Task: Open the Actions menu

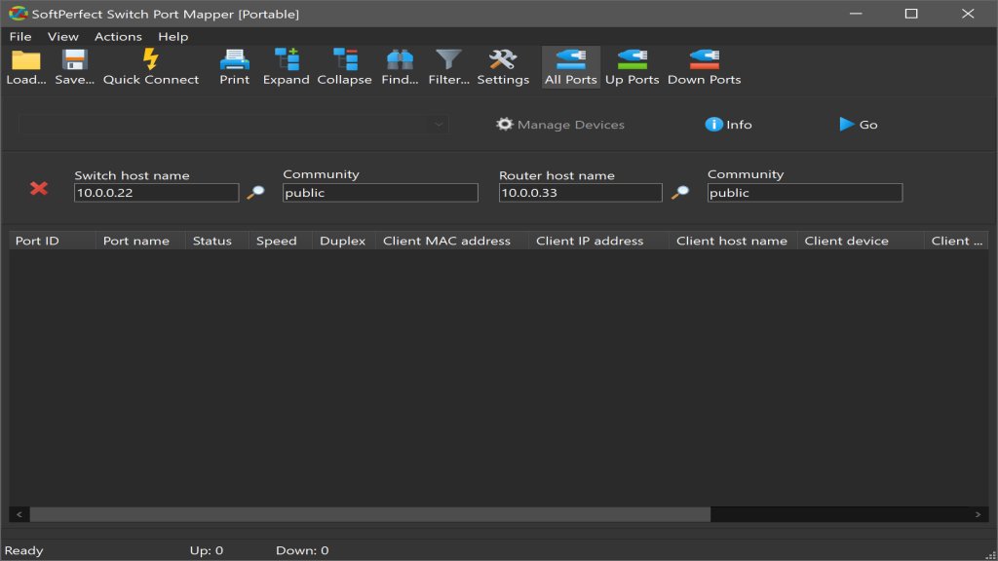Action: point(118,37)
